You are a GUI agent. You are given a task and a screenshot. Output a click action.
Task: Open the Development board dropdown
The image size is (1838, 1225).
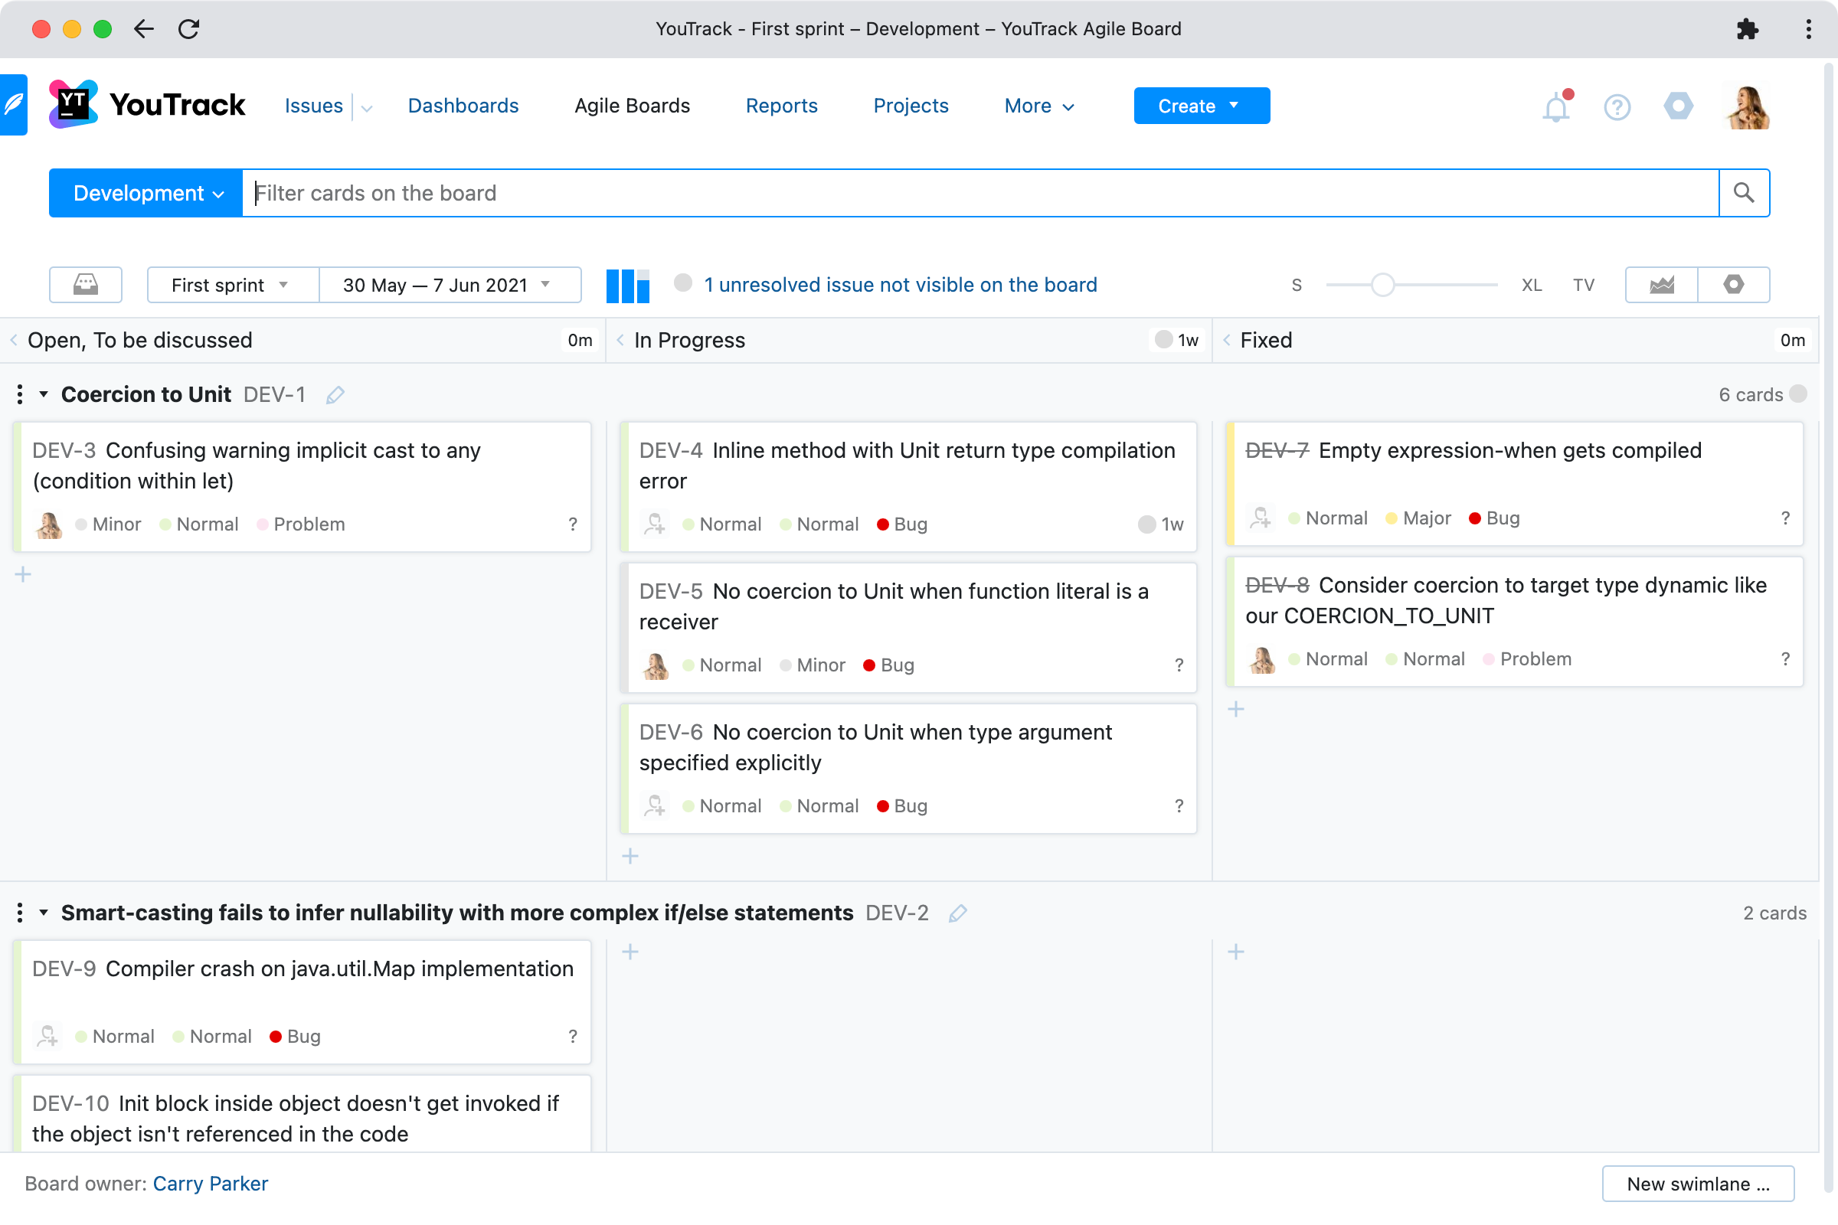pos(146,193)
